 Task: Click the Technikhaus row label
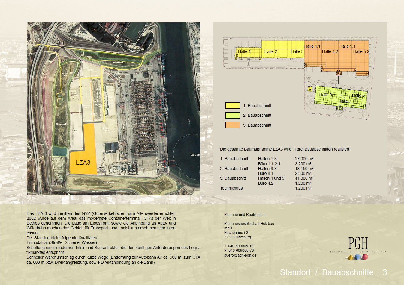coord(231,188)
